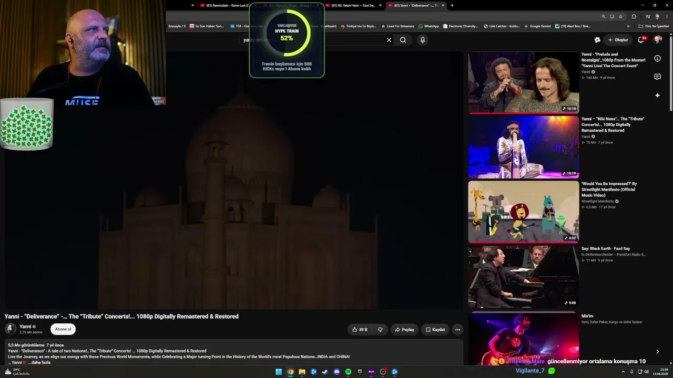Switch to the XII. Vatan Haini - Fazıl Say tab
Viewport: 673px width, 378px height.
(353, 5)
